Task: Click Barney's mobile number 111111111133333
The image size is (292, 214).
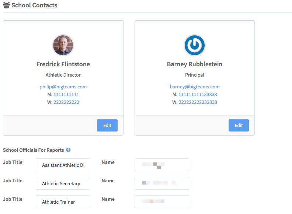Action: (198, 95)
